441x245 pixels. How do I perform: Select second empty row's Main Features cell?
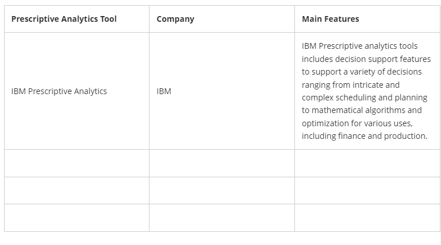click(x=367, y=190)
